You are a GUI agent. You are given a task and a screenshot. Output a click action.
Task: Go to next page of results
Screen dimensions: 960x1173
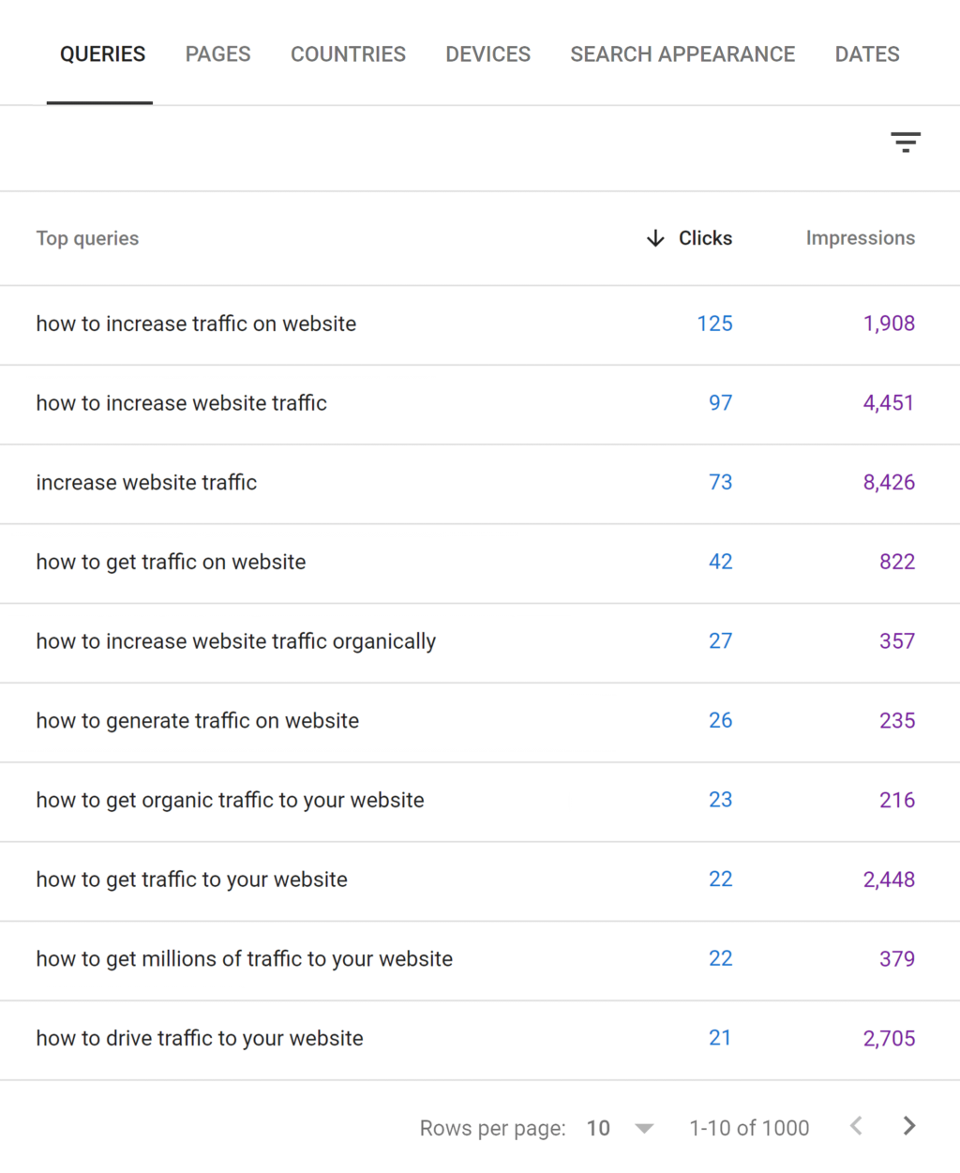point(908,1126)
